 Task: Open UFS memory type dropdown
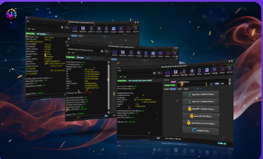[x=230, y=83]
